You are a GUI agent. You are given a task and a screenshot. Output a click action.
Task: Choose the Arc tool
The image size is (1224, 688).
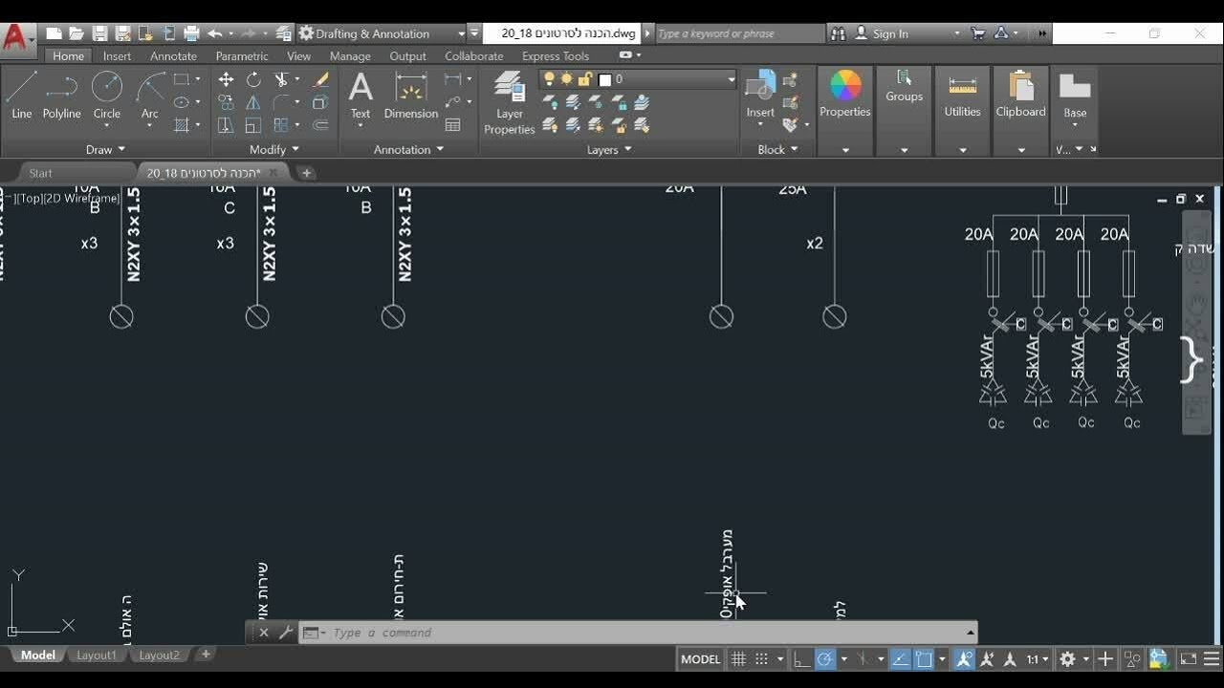click(150, 97)
